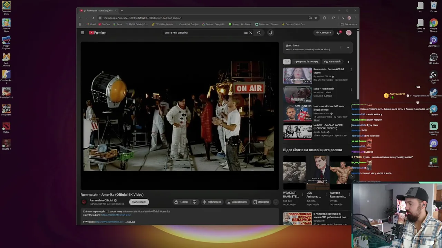Open Megabonk desktop shortcut
The height and width of the screenshot is (248, 442).
(x=6, y=110)
